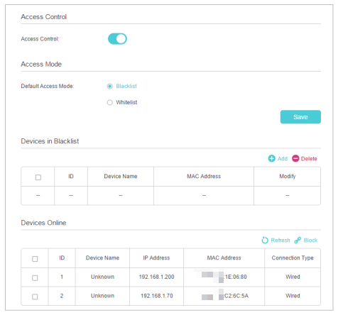Check the checkbox for device 192.168.1.70
Screen dimensions: 343x315
coord(35,297)
